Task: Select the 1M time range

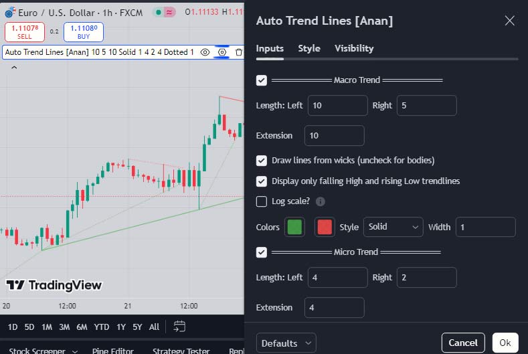Action: (47, 327)
